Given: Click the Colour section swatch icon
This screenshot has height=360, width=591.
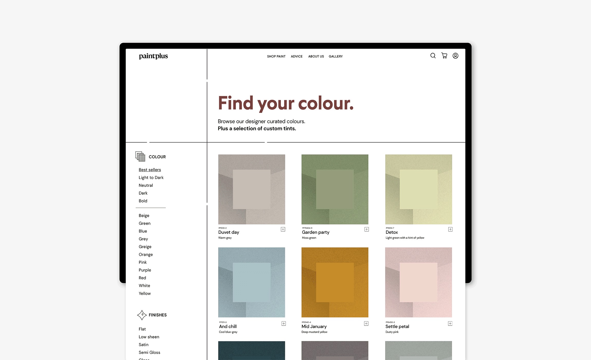Looking at the screenshot, I should 140,156.
